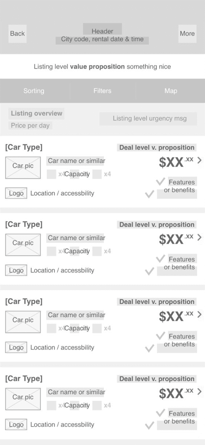Select third listing's Car name or similar

76,315
